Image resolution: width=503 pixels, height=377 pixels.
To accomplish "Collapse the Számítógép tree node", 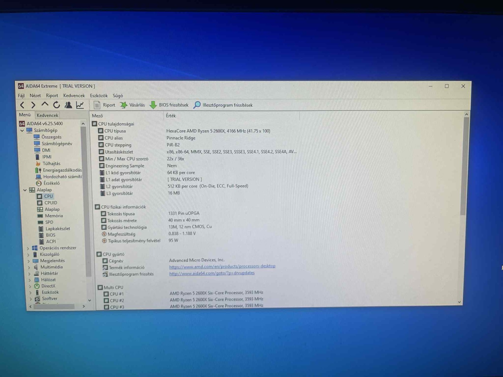I will pyautogui.click(x=22, y=130).
